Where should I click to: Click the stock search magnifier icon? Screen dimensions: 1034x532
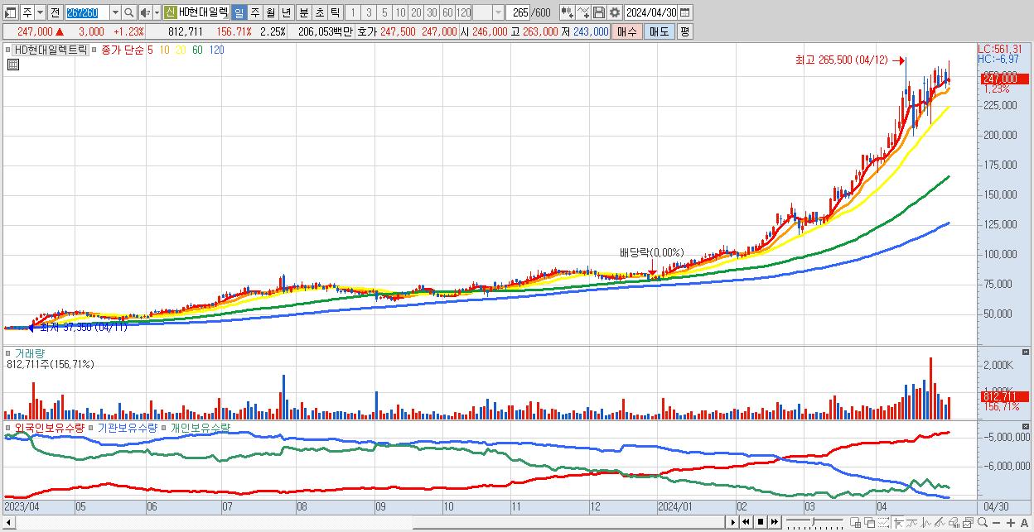(x=128, y=12)
